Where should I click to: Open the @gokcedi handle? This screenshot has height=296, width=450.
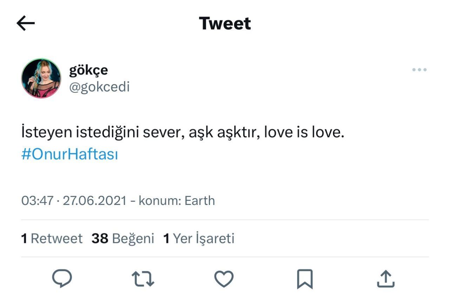[x=99, y=87]
